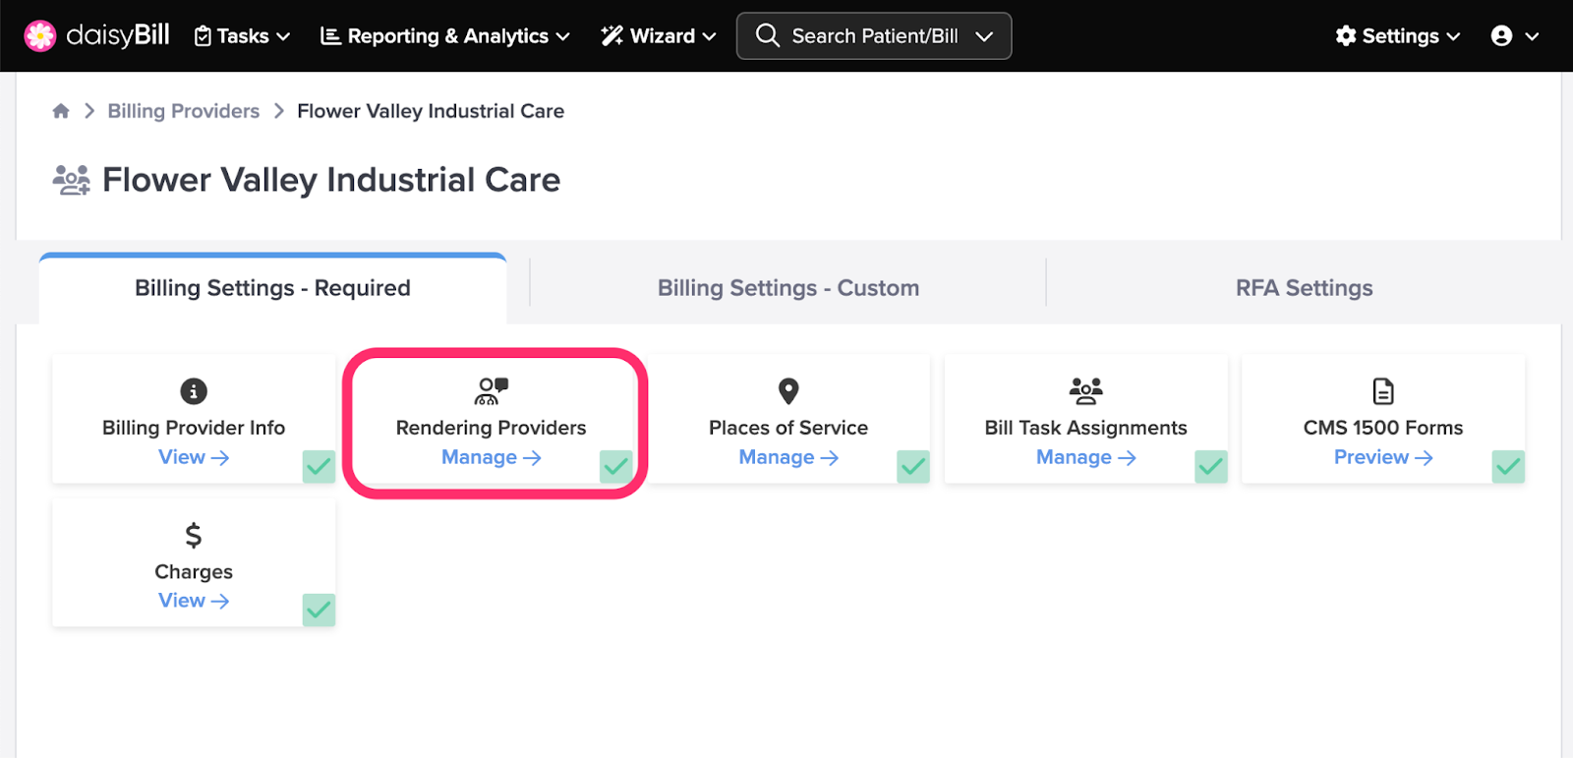This screenshot has width=1573, height=758.
Task: Expand the Tasks dropdown menu
Action: (x=243, y=36)
